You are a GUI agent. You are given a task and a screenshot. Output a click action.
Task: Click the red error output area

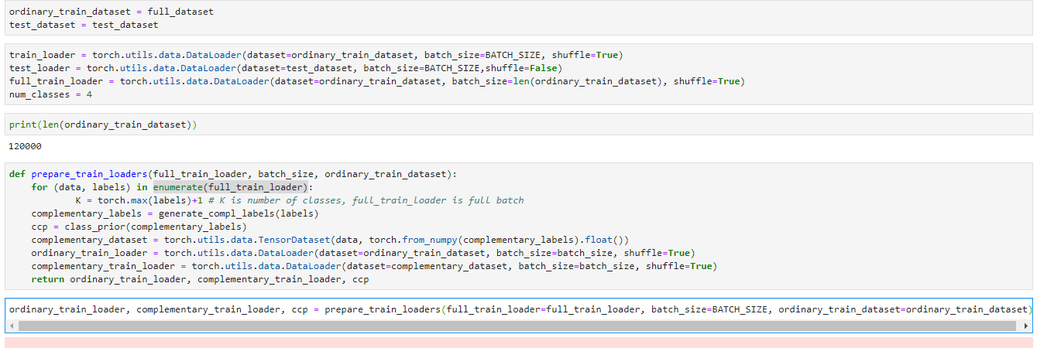point(518,342)
